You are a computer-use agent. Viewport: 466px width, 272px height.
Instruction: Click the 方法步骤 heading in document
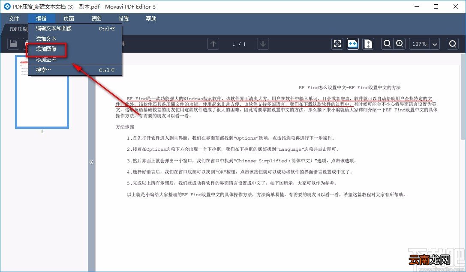(125, 127)
